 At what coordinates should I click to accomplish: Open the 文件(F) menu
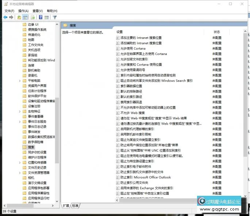click(x=9, y=11)
